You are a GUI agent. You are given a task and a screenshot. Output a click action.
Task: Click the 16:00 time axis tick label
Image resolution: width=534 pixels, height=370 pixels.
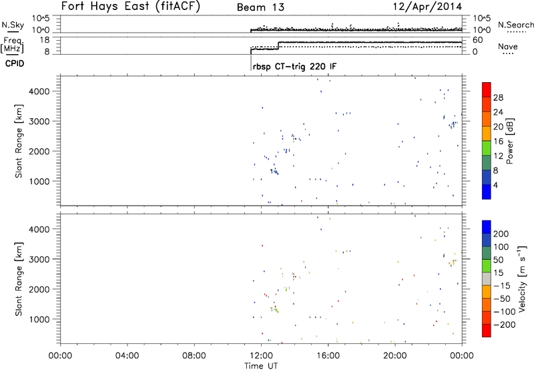[x=328, y=356]
